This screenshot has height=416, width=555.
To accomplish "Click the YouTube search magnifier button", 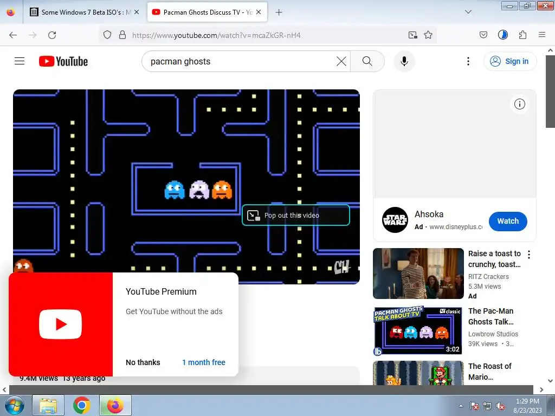I will (367, 61).
